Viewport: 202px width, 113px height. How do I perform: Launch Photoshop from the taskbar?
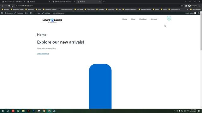tap(34, 111)
